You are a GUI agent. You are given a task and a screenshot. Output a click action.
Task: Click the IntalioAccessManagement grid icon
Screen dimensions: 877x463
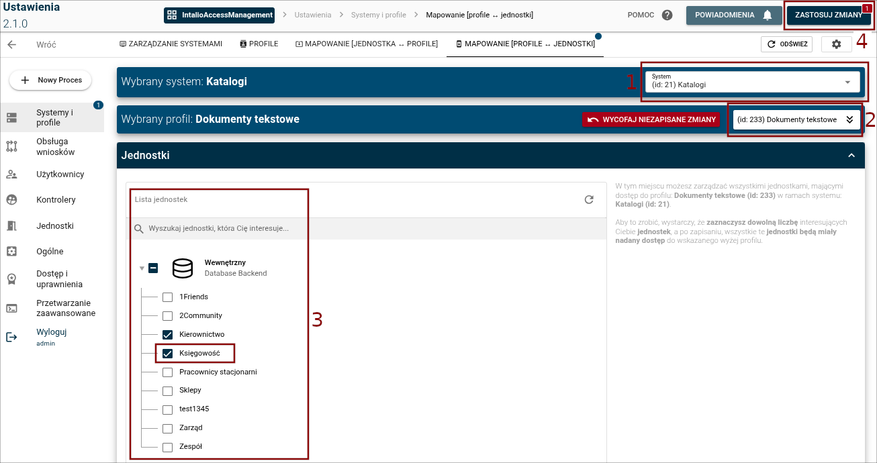point(172,15)
